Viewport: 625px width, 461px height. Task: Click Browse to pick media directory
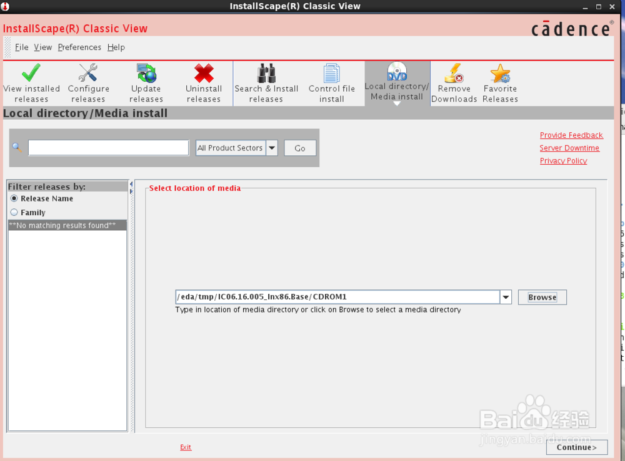pos(542,297)
